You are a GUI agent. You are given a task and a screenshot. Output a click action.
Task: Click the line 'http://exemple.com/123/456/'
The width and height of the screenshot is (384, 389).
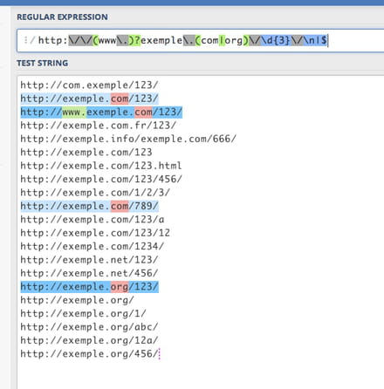point(101,179)
